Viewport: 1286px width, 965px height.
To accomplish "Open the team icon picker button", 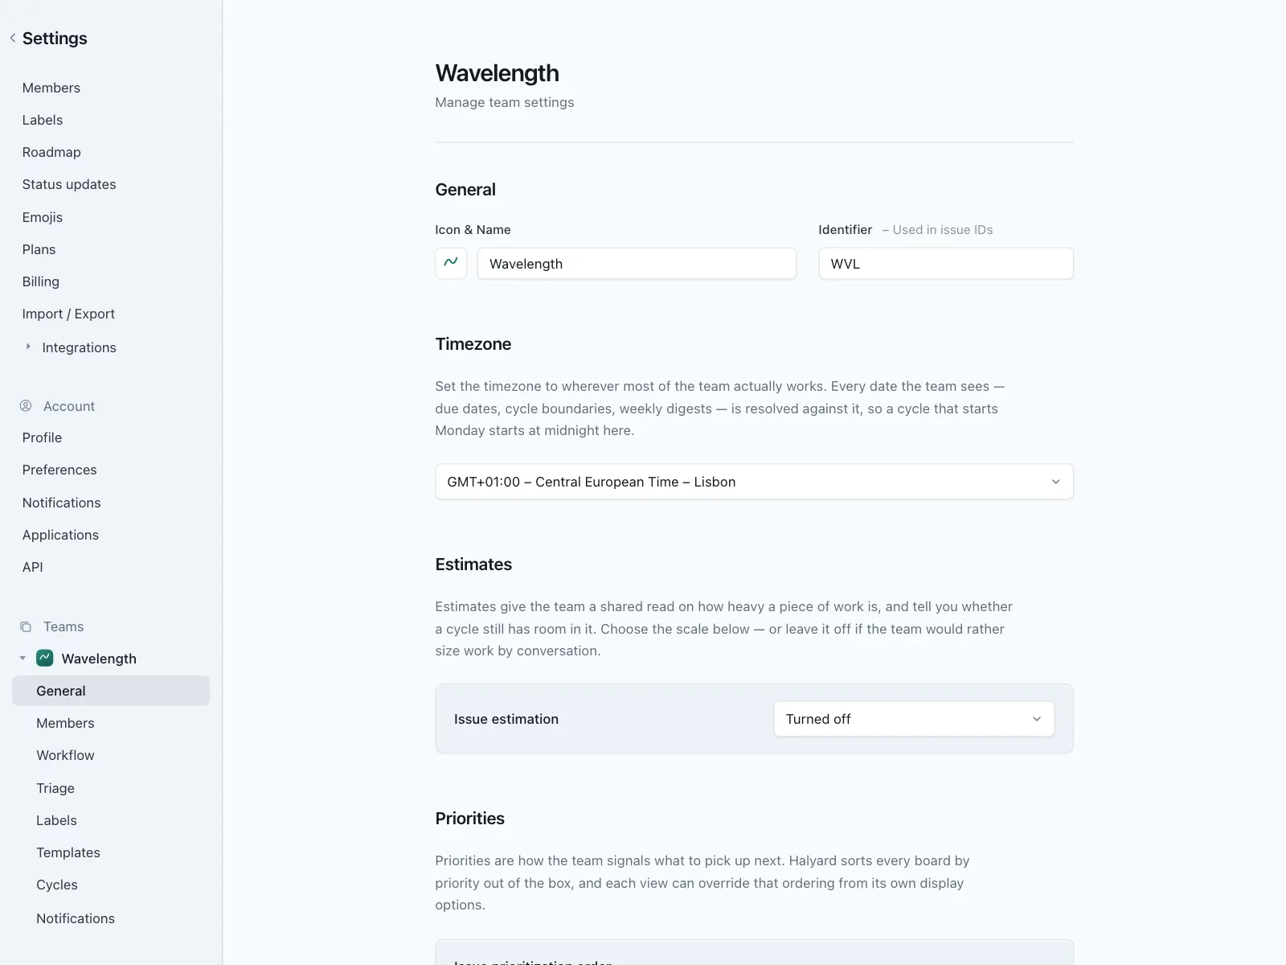I will pos(451,263).
